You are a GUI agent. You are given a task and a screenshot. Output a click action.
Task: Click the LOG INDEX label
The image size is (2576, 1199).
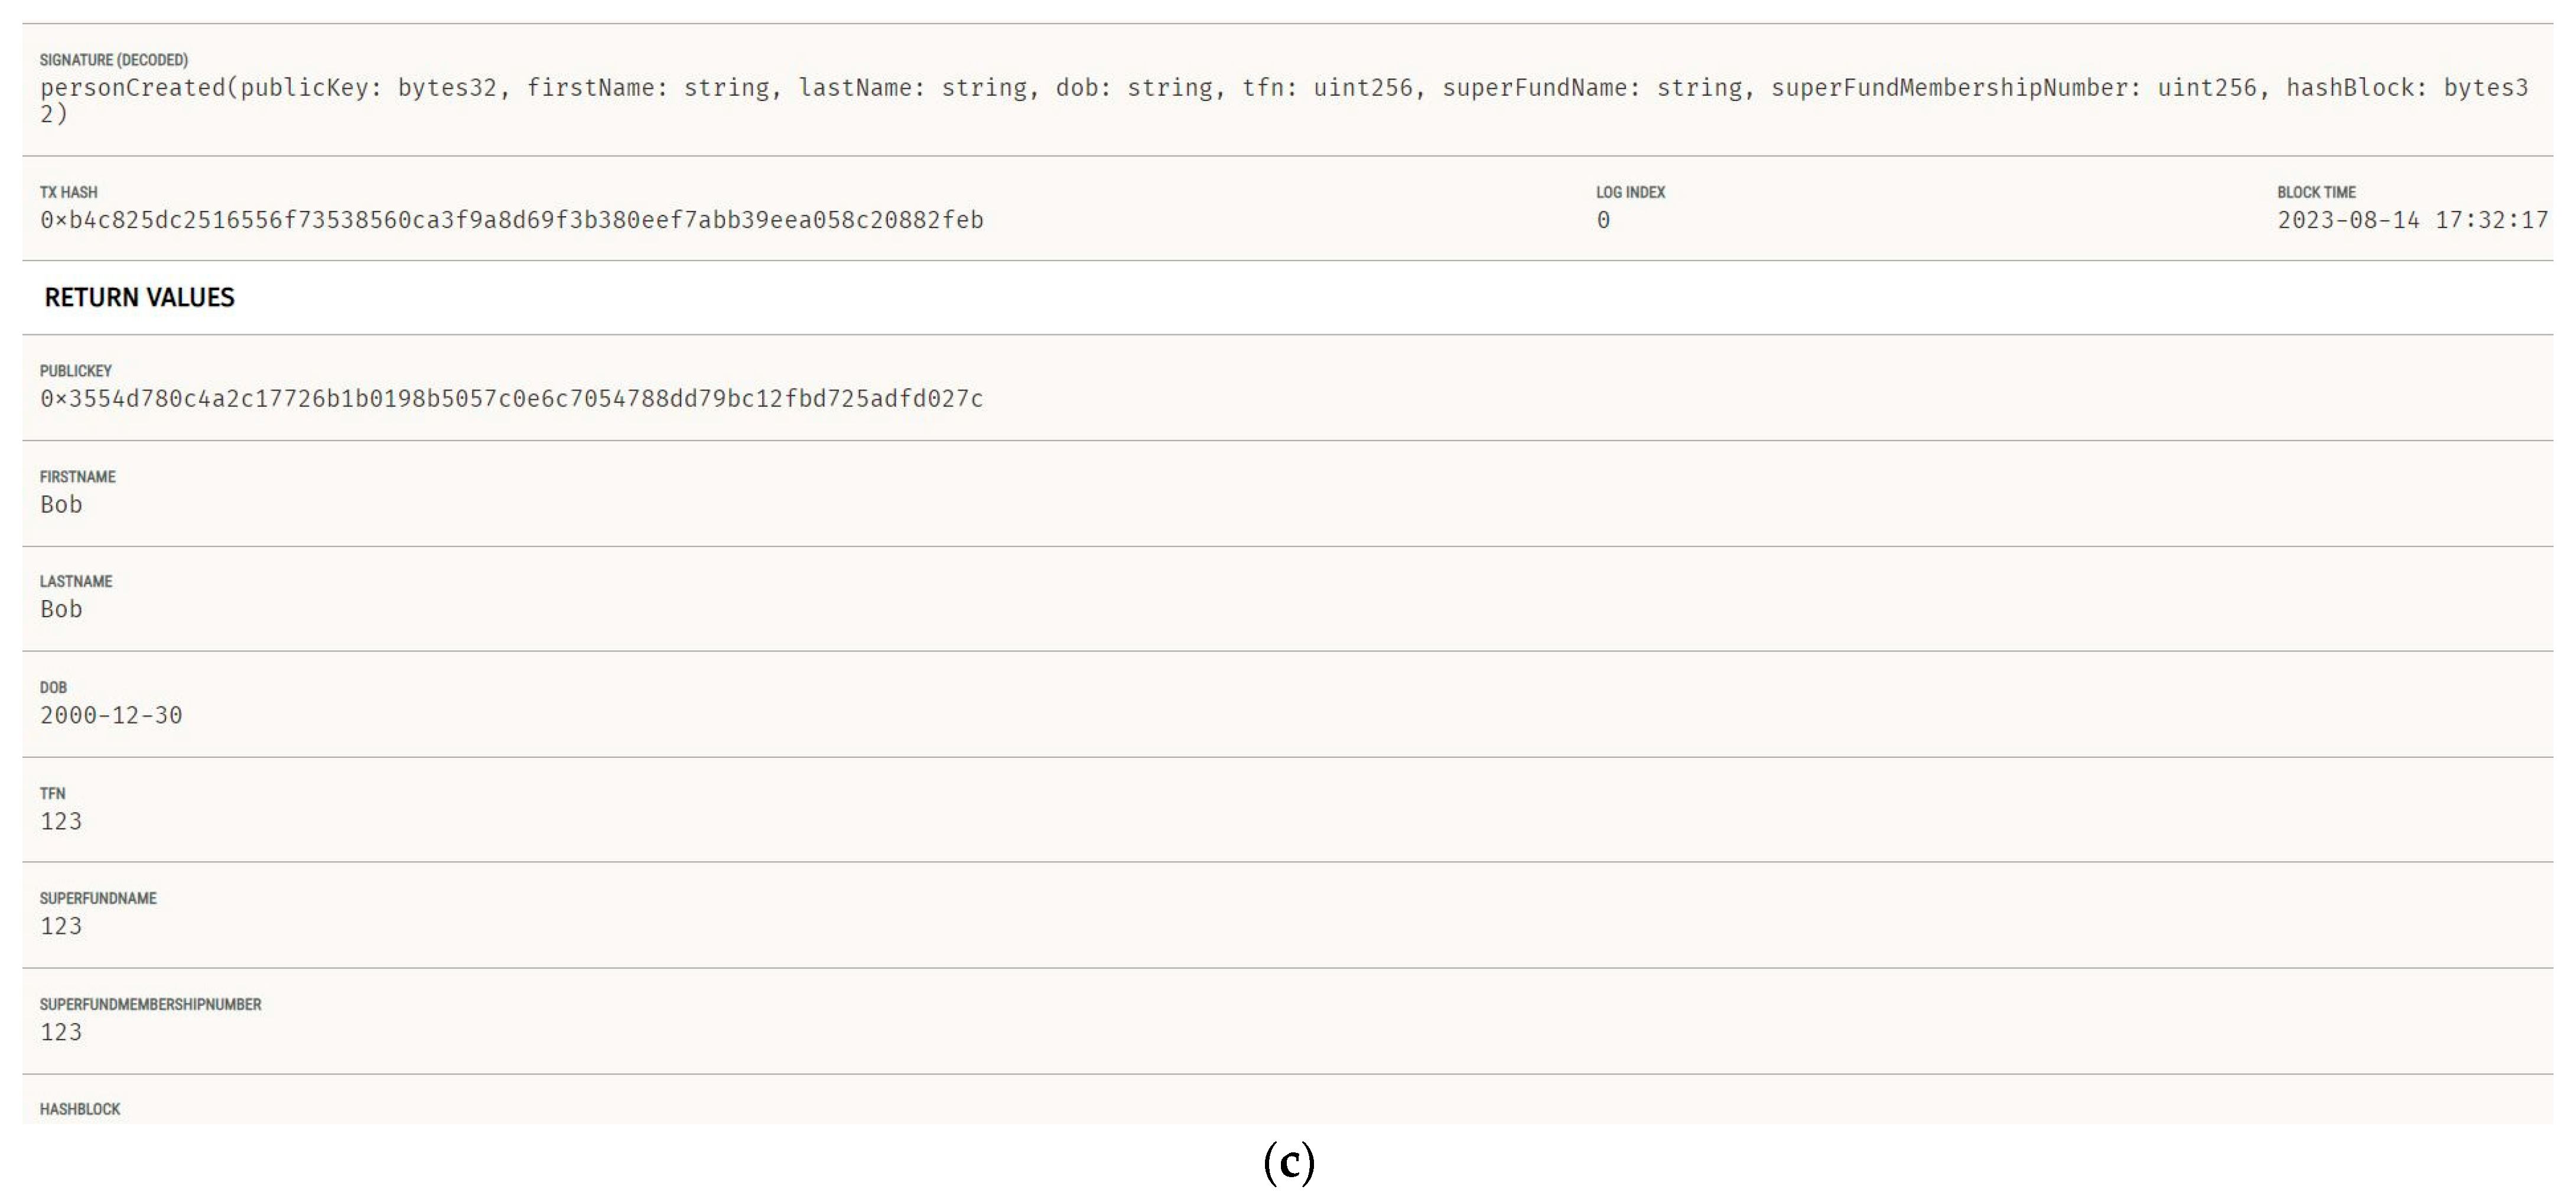(x=1630, y=192)
